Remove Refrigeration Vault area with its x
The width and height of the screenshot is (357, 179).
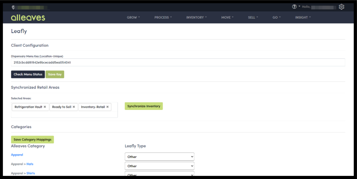pyautogui.click(x=45, y=107)
